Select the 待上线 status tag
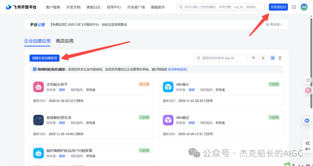Screen dimensions: 313x166 [x=144, y=84]
